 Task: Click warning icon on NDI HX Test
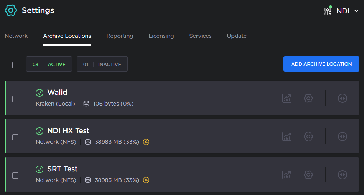click(146, 142)
